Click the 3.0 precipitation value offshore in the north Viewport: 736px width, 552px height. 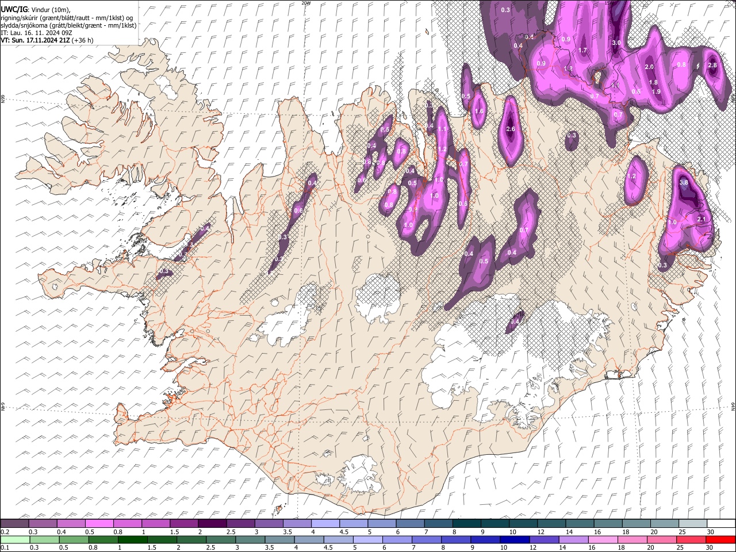[x=616, y=43]
